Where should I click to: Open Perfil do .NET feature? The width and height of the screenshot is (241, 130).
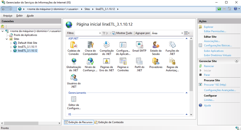pos(140,65)
